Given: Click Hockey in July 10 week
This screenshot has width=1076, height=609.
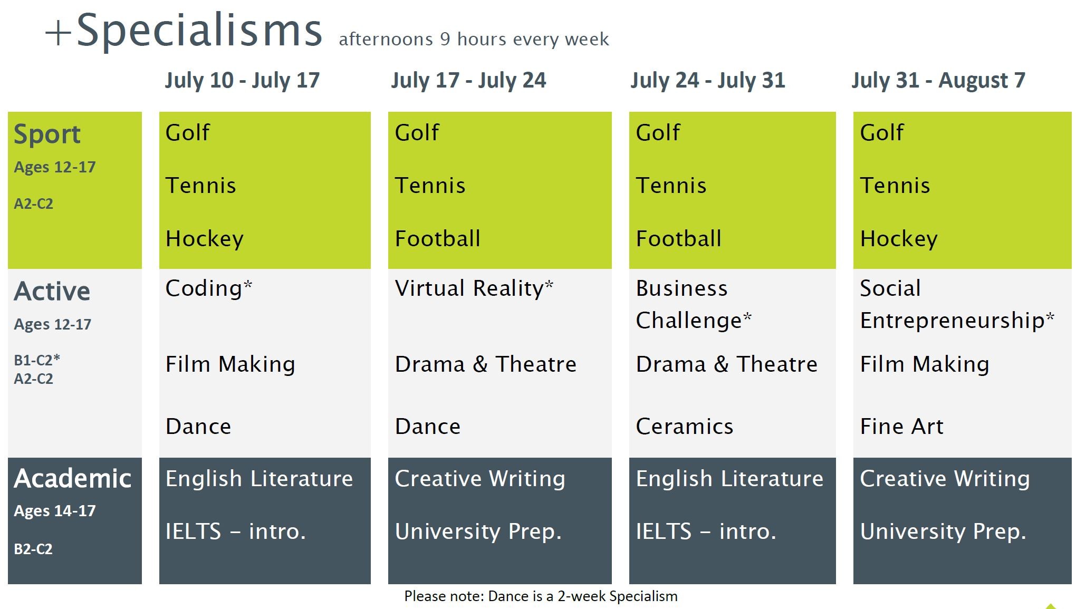Looking at the screenshot, I should 205,239.
